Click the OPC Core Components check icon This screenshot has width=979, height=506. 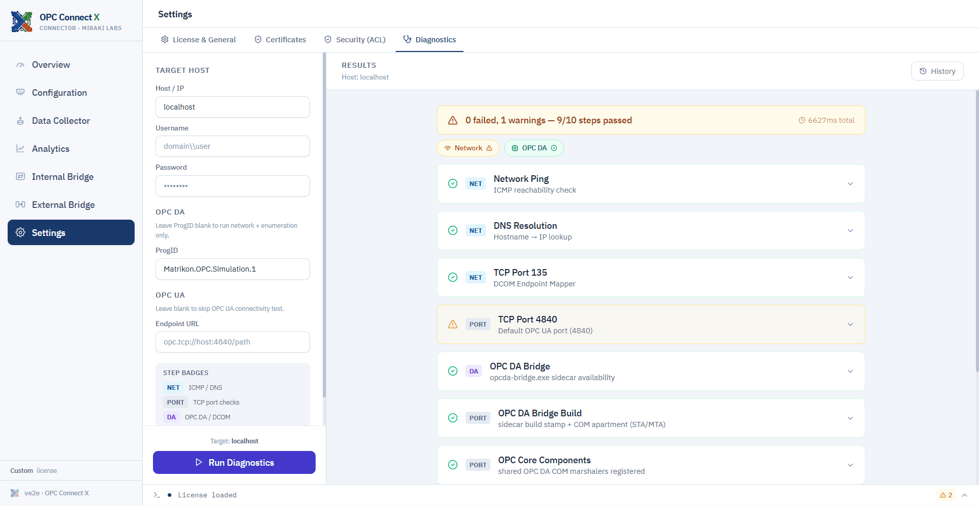click(x=453, y=465)
